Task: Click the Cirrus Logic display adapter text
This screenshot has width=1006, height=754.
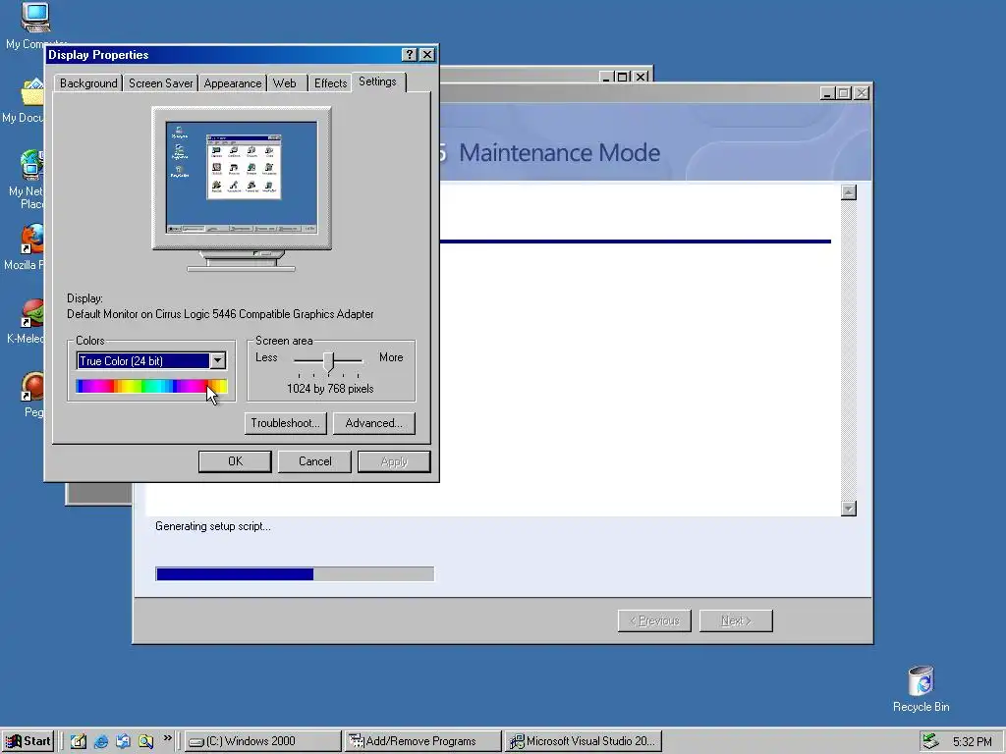Action: pos(220,314)
